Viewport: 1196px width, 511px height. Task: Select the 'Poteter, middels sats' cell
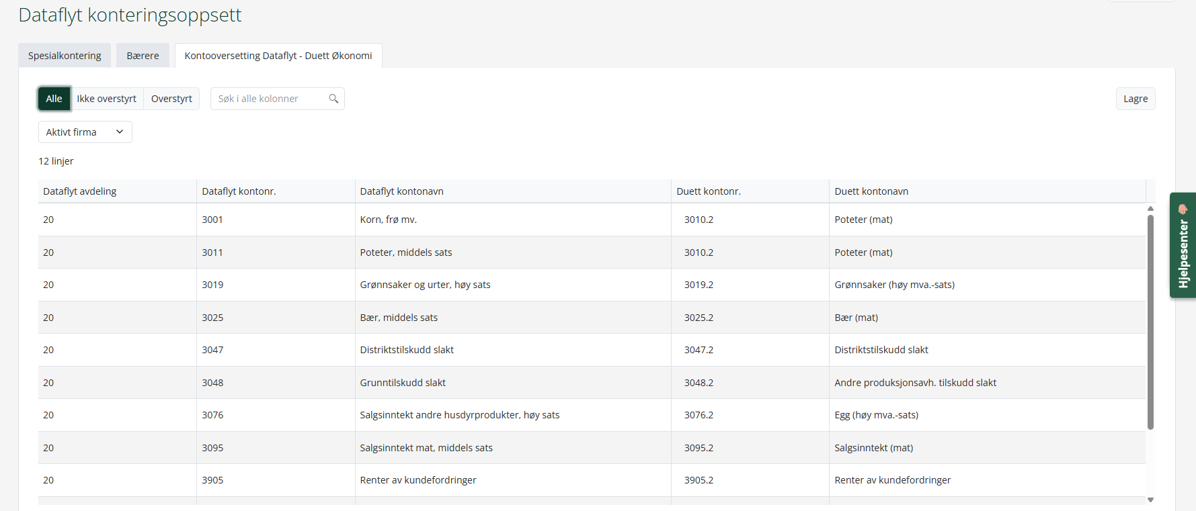coord(513,252)
